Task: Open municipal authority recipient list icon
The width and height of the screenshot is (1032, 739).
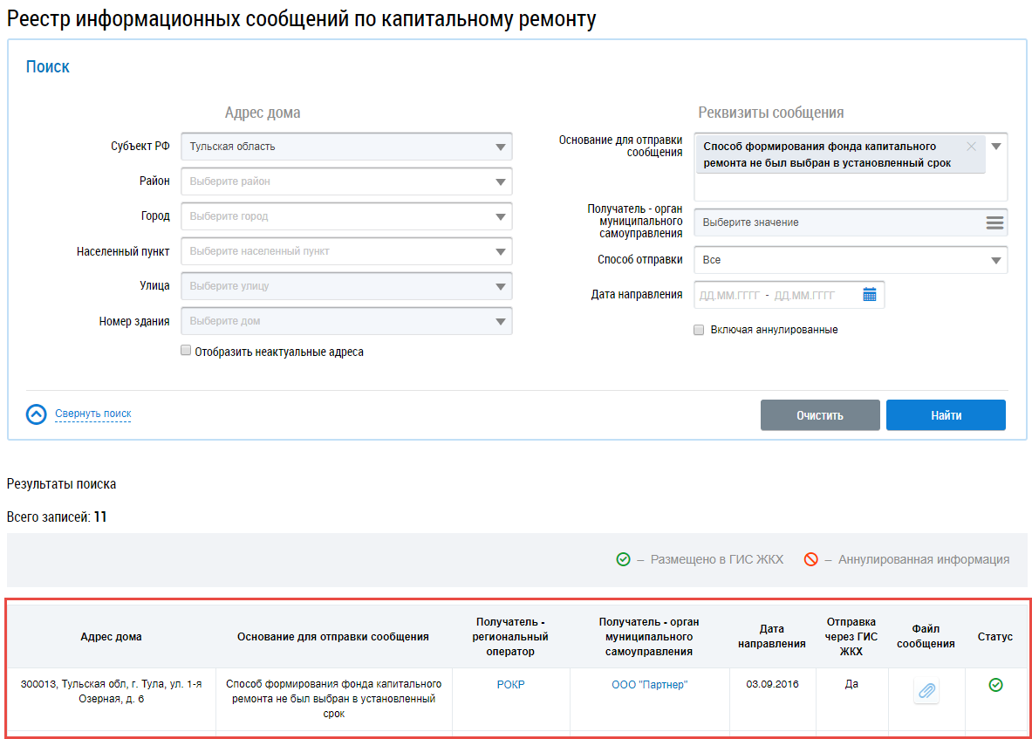Action: 994,222
